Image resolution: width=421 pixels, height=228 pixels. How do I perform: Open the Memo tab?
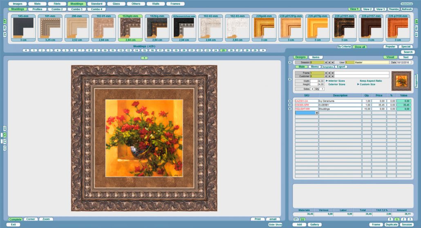315,67
